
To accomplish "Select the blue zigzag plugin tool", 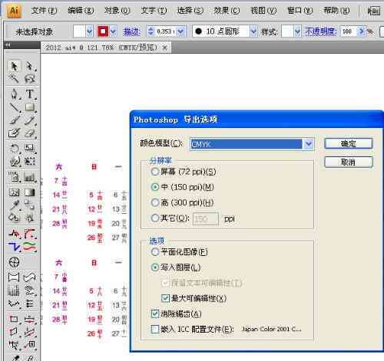I will tap(14, 247).
